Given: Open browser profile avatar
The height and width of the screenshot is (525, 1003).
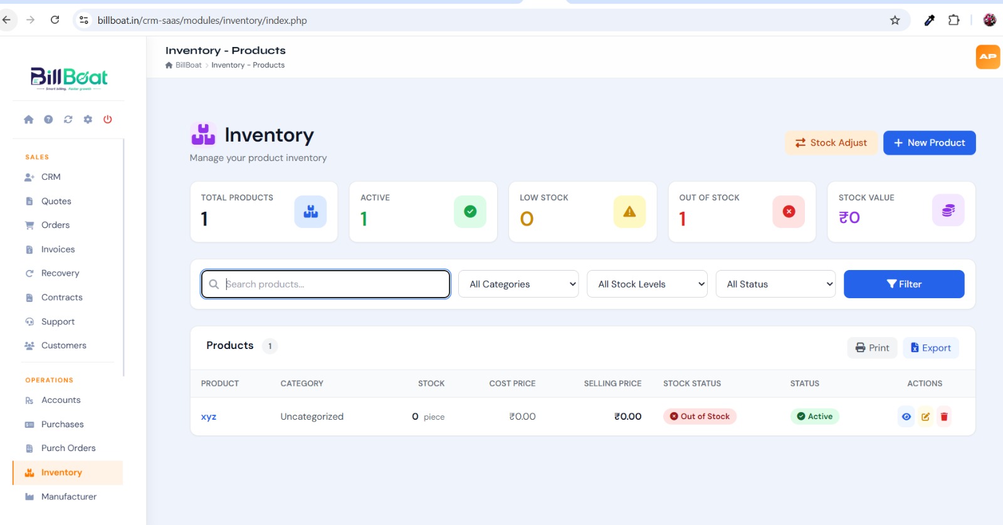Looking at the screenshot, I should [990, 20].
